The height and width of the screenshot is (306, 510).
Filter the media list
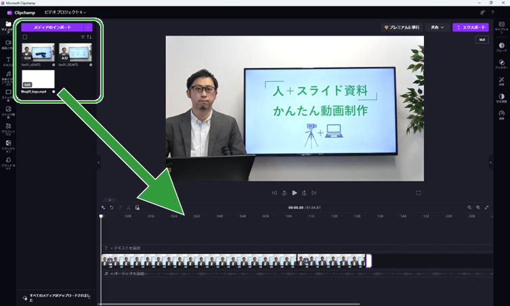pyautogui.click(x=83, y=37)
